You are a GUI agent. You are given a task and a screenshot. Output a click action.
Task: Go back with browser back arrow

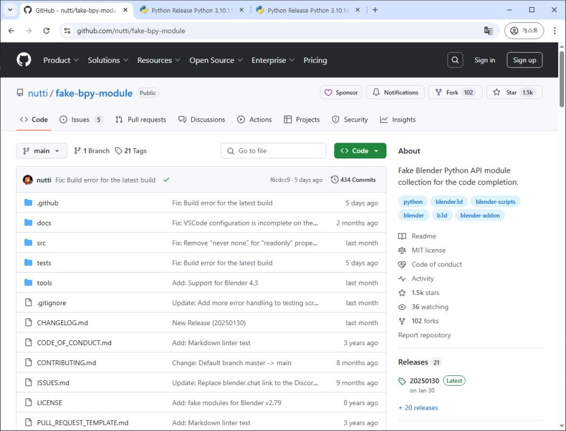pos(11,31)
